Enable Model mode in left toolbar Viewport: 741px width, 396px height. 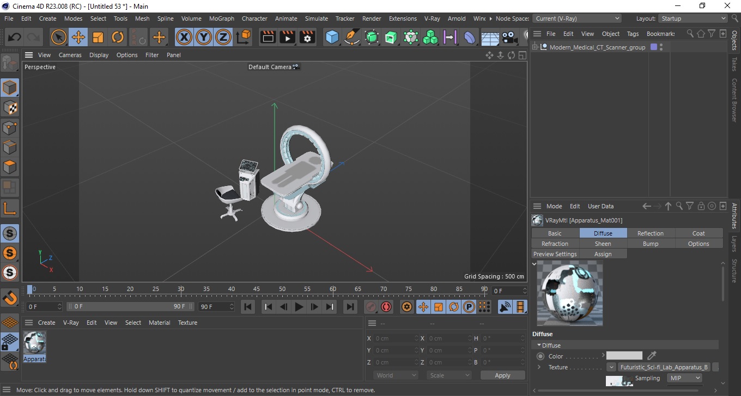10,88
